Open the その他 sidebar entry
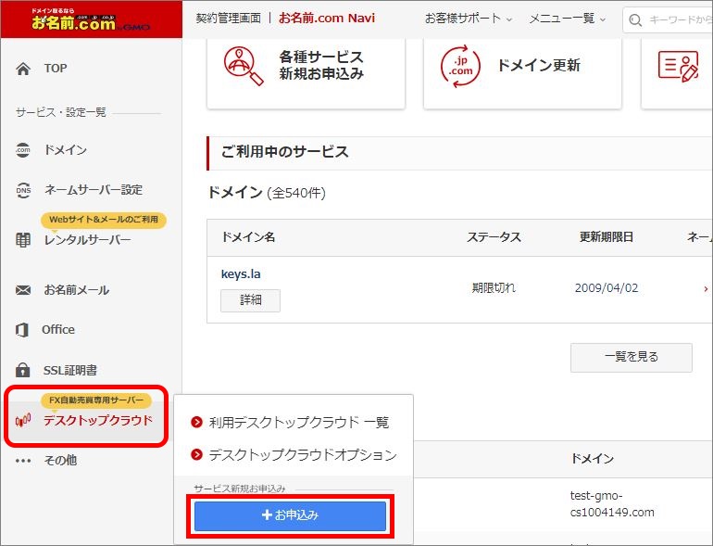This screenshot has height=546, width=713. pos(60,461)
